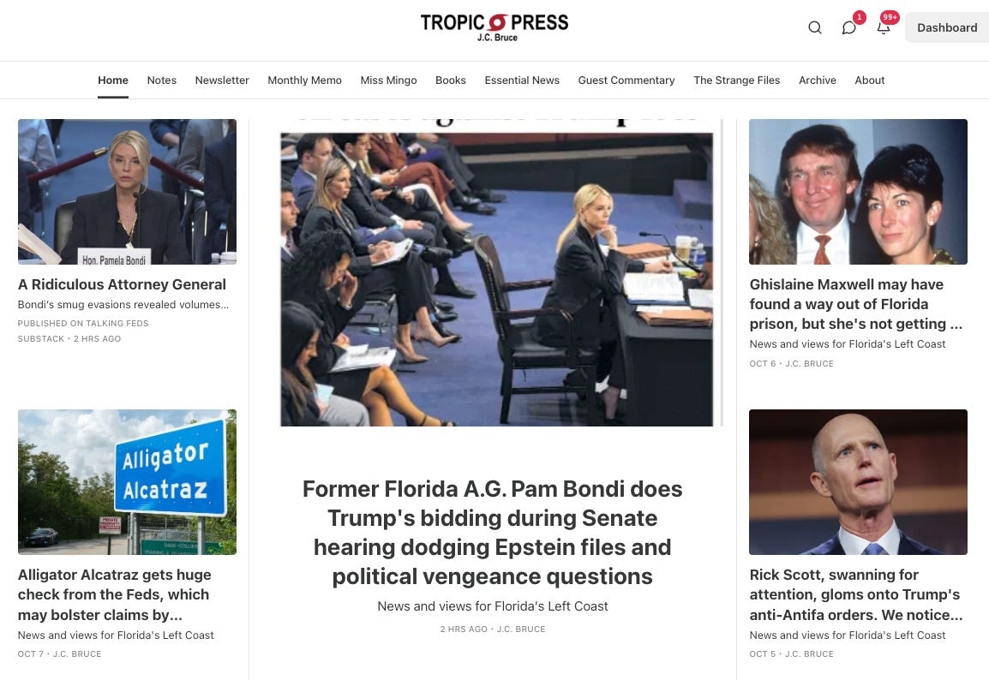Open the Former Florida A.G. Pam Bondi headline
The image size is (989, 680).
pos(493,533)
